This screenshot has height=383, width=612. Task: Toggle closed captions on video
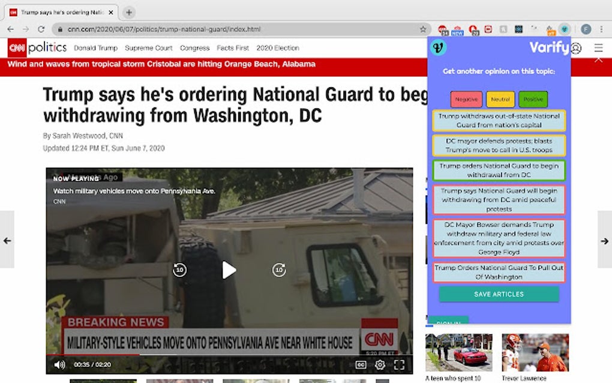[x=361, y=364]
